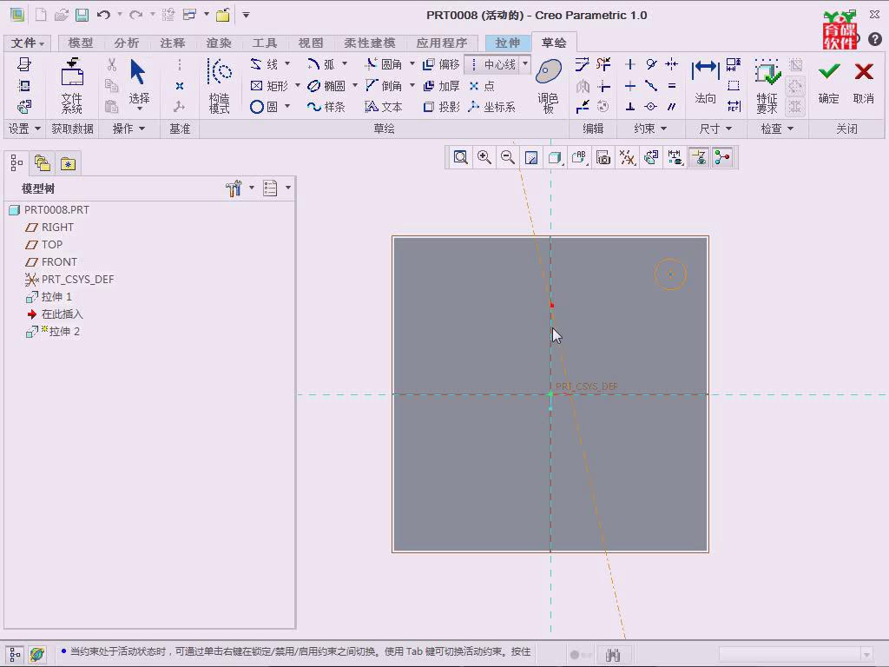This screenshot has height=667, width=889.
Task: Apply the tangent constraint icon
Action: point(651,64)
